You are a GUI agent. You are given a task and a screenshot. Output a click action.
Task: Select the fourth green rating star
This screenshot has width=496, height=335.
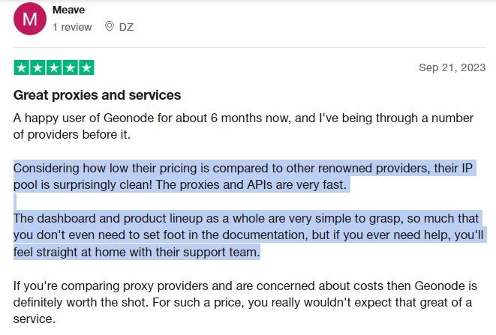tap(70, 67)
